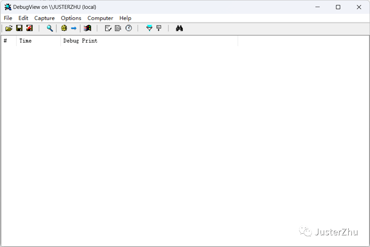Click the Debug Print column header
The height and width of the screenshot is (247, 370).
80,41
